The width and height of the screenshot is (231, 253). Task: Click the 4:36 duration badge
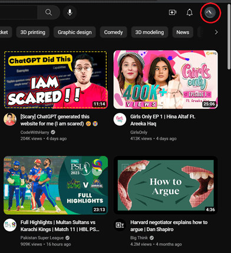click(210, 209)
